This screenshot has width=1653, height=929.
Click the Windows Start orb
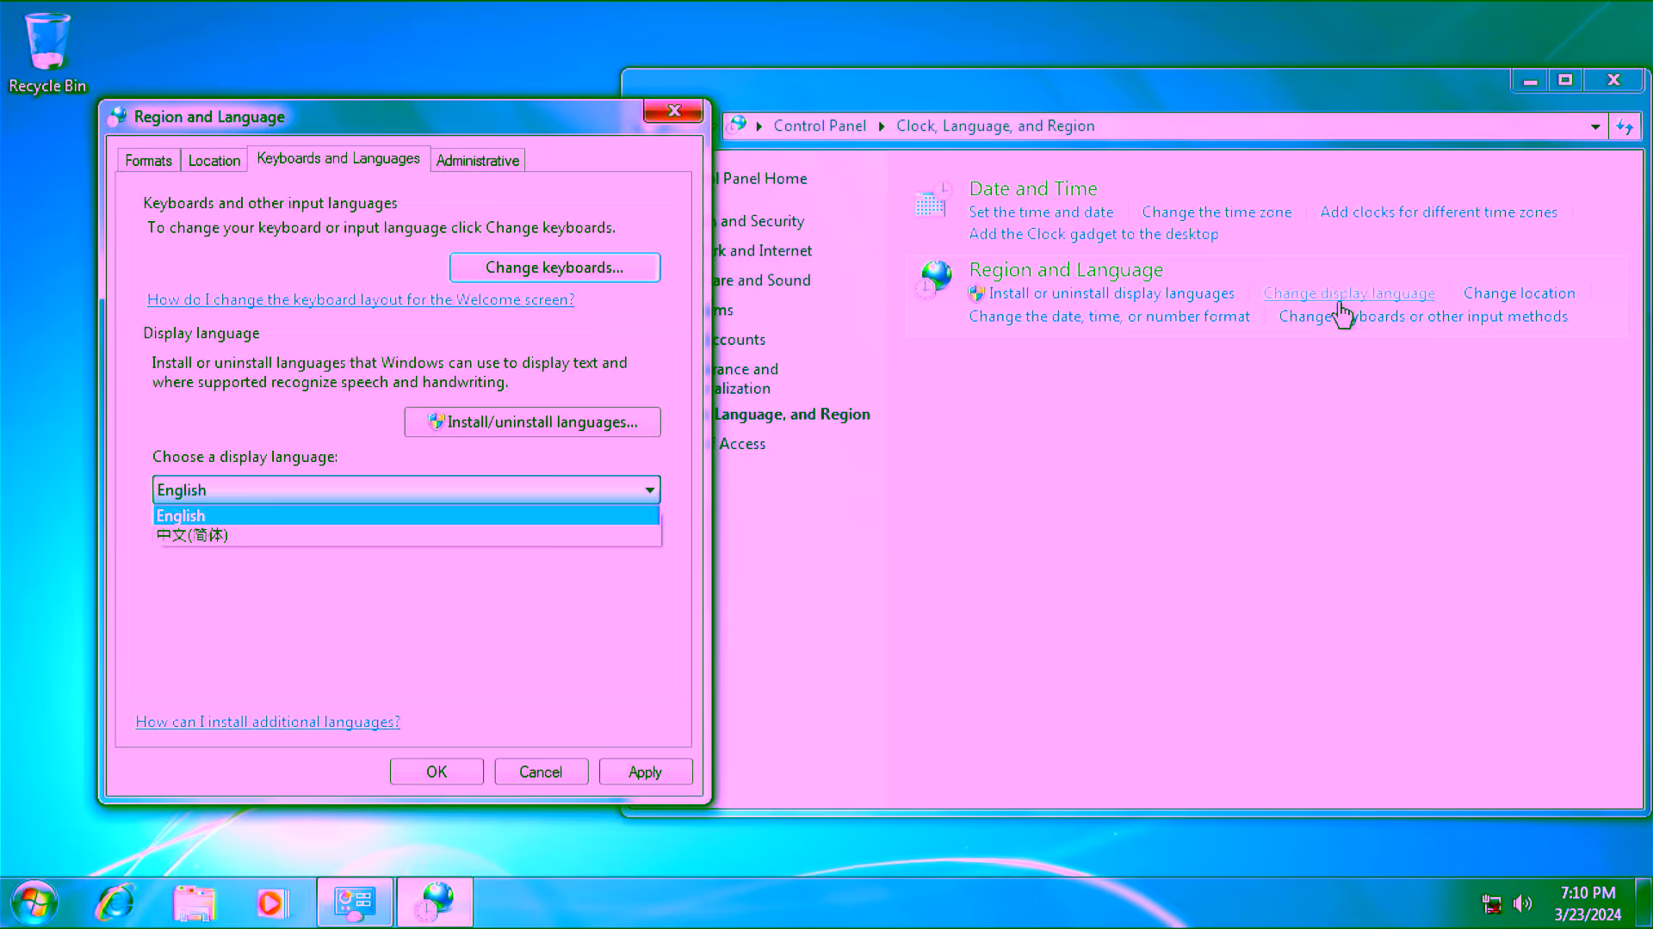pos(34,903)
